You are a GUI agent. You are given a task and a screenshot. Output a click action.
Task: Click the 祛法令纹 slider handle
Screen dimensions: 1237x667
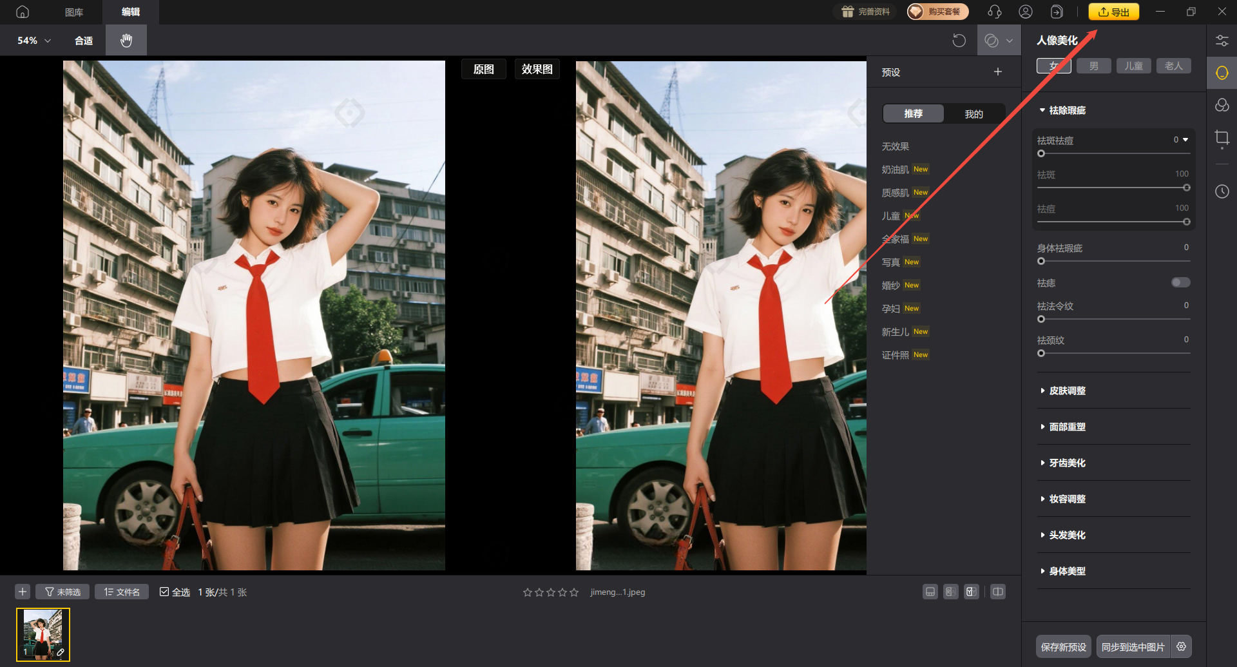point(1041,319)
